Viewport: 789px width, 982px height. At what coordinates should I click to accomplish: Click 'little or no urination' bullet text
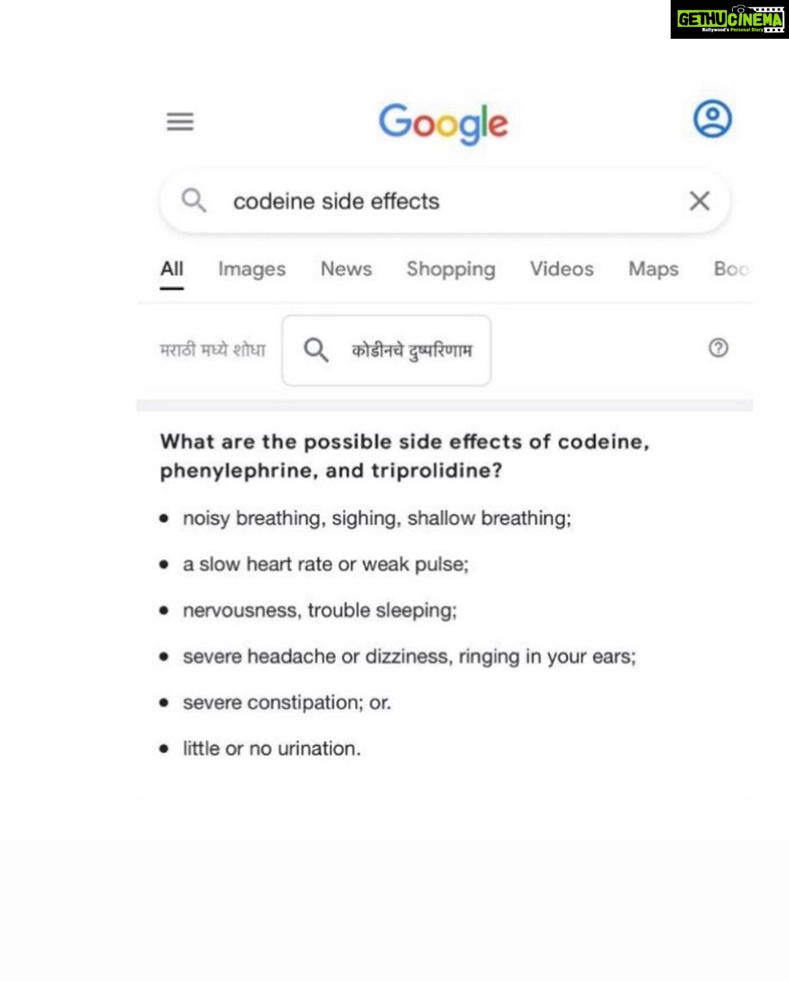pyautogui.click(x=272, y=748)
